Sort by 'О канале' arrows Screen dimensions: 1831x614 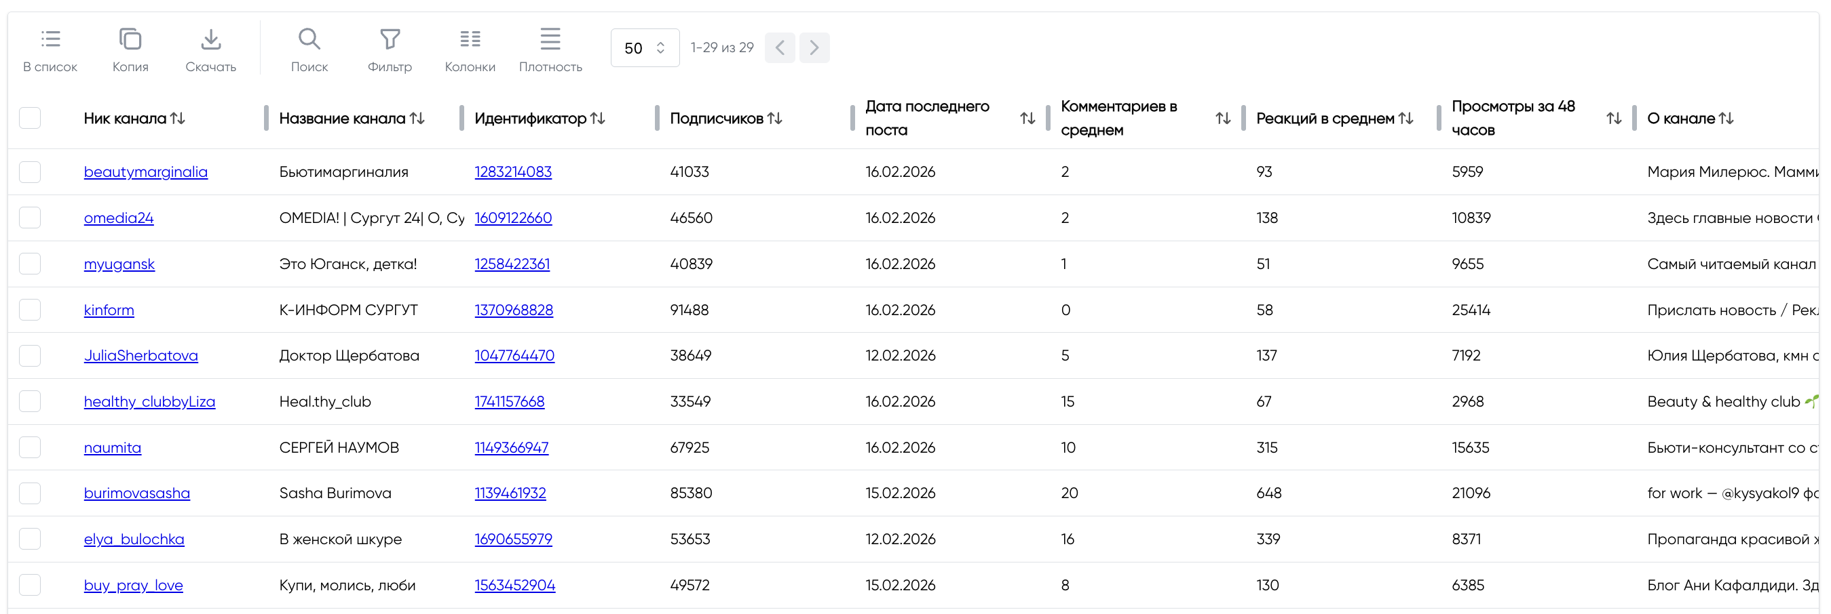[1726, 119]
